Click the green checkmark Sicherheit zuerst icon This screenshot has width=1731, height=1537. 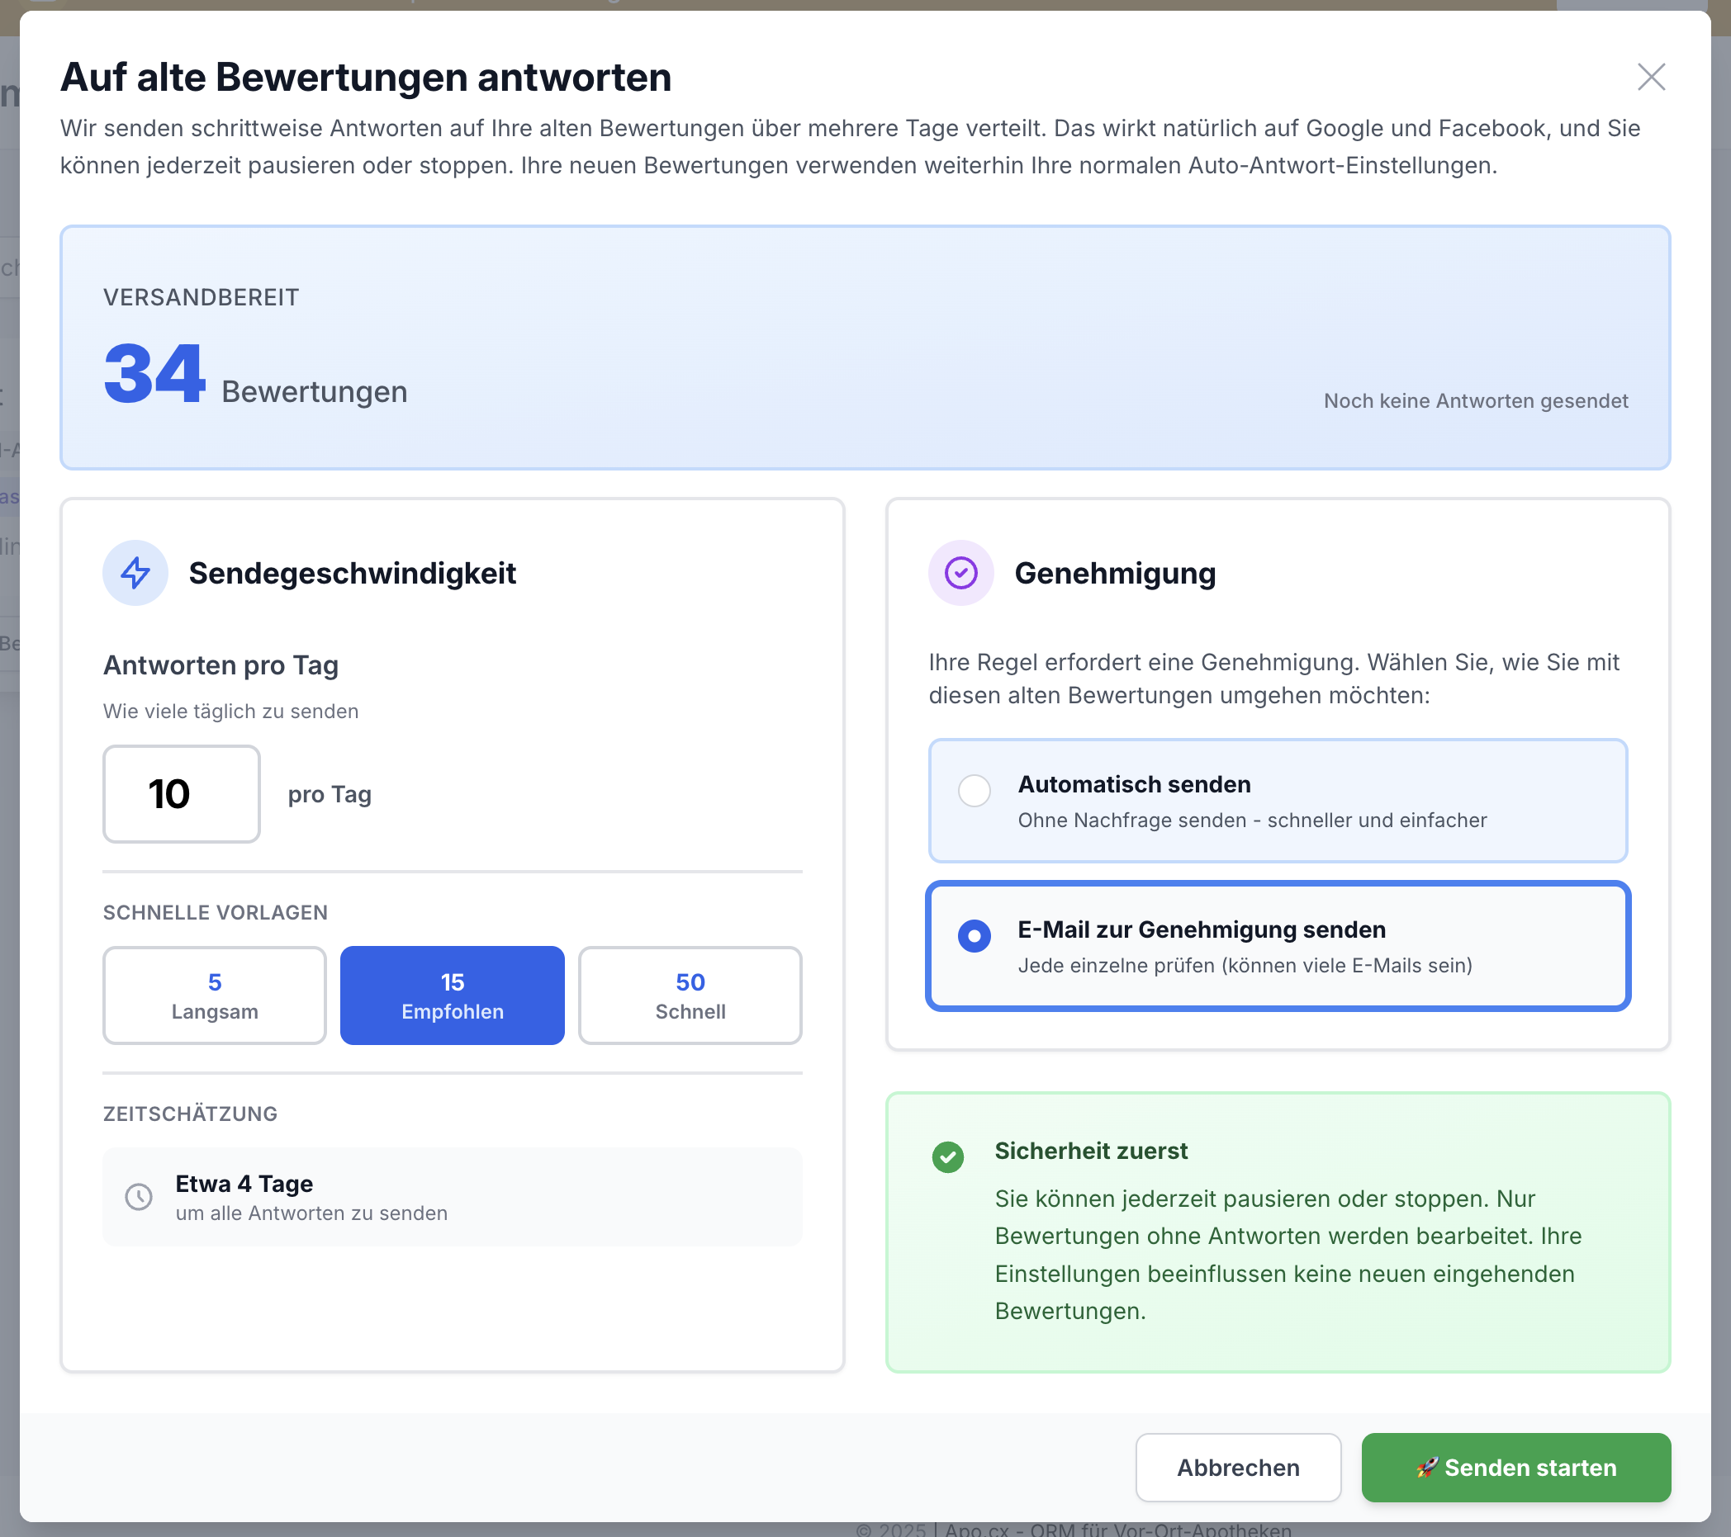[947, 1157]
